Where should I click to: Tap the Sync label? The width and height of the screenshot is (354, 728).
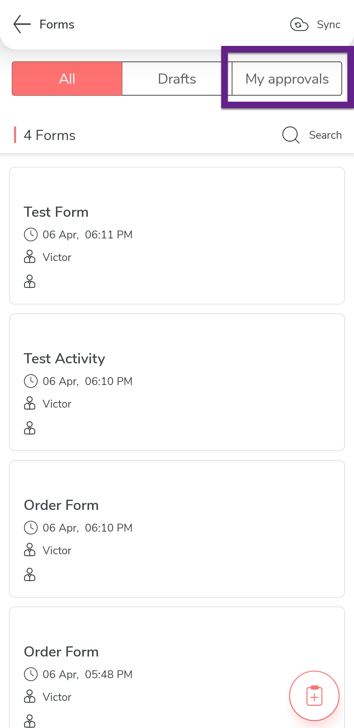pos(328,25)
